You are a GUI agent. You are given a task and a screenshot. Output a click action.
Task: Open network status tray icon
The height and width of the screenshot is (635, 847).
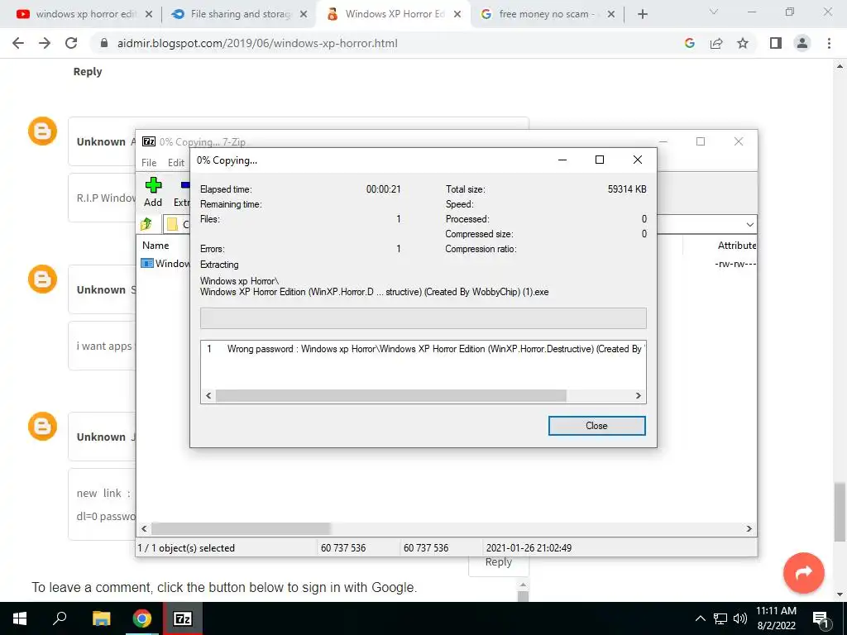point(720,618)
